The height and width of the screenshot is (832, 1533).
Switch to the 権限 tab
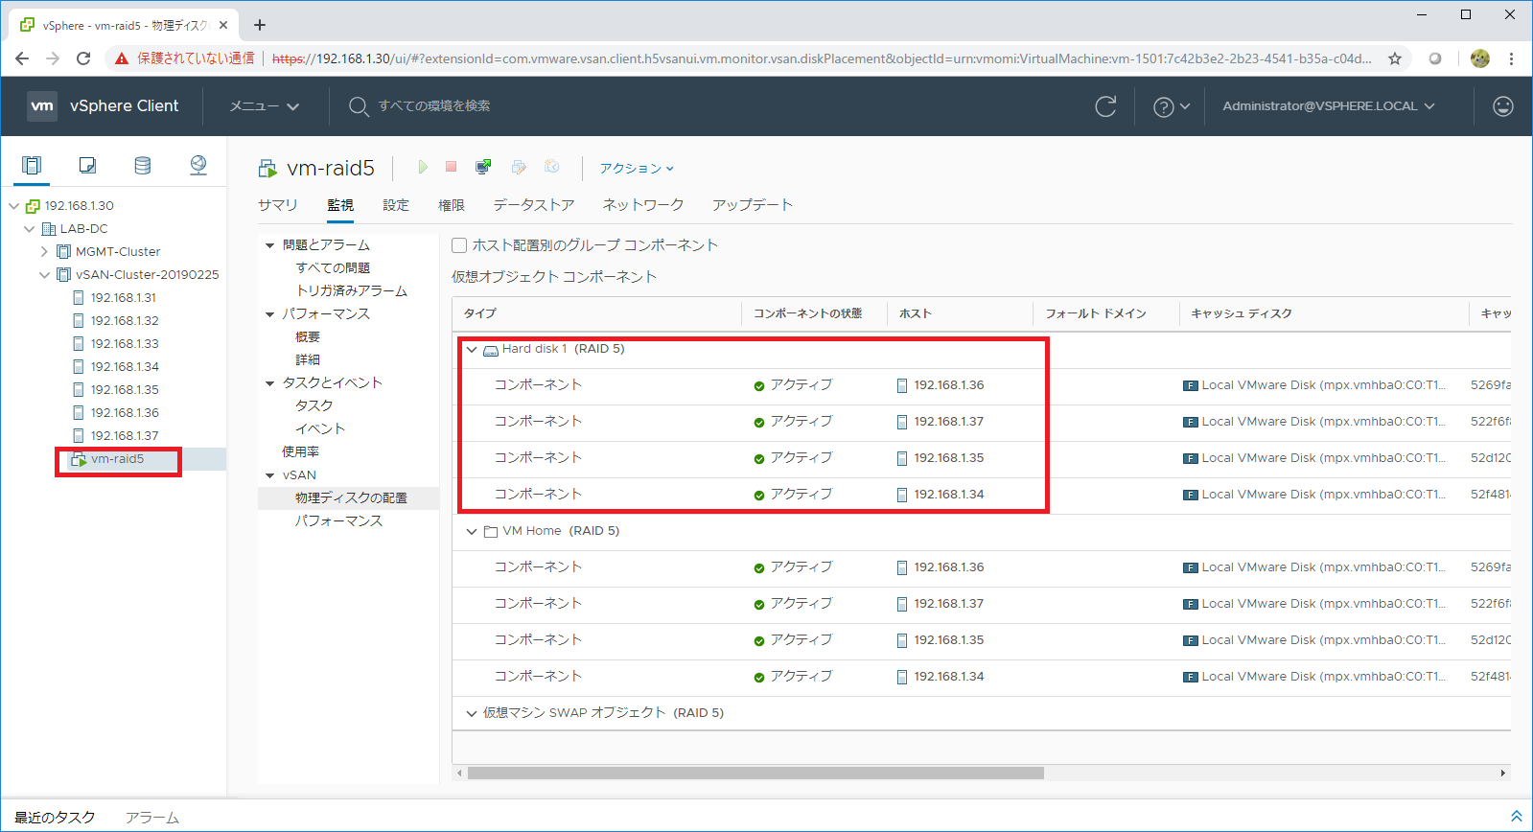point(452,205)
